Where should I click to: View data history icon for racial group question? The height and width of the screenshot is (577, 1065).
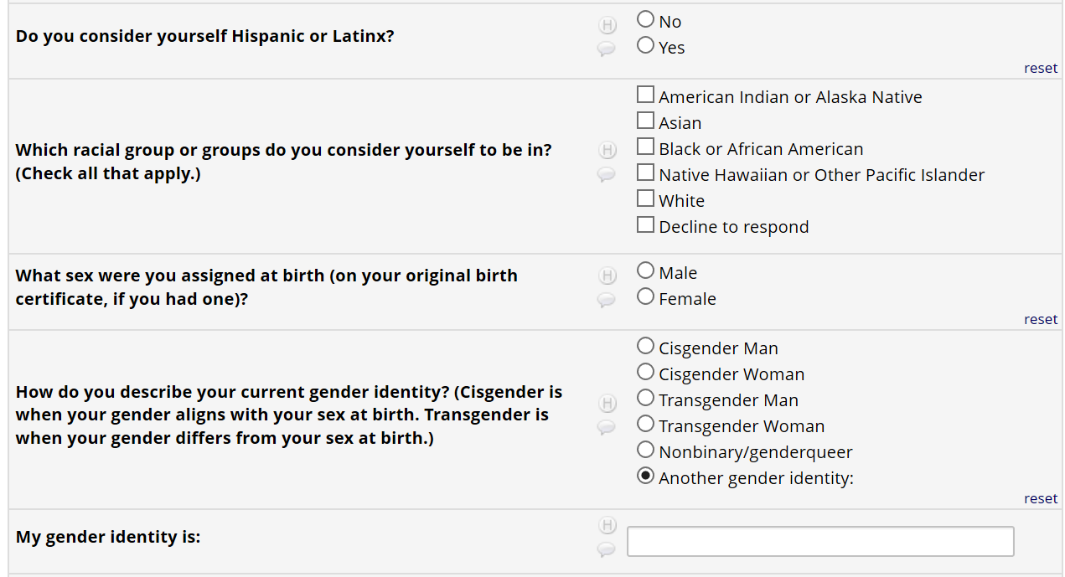pos(607,151)
